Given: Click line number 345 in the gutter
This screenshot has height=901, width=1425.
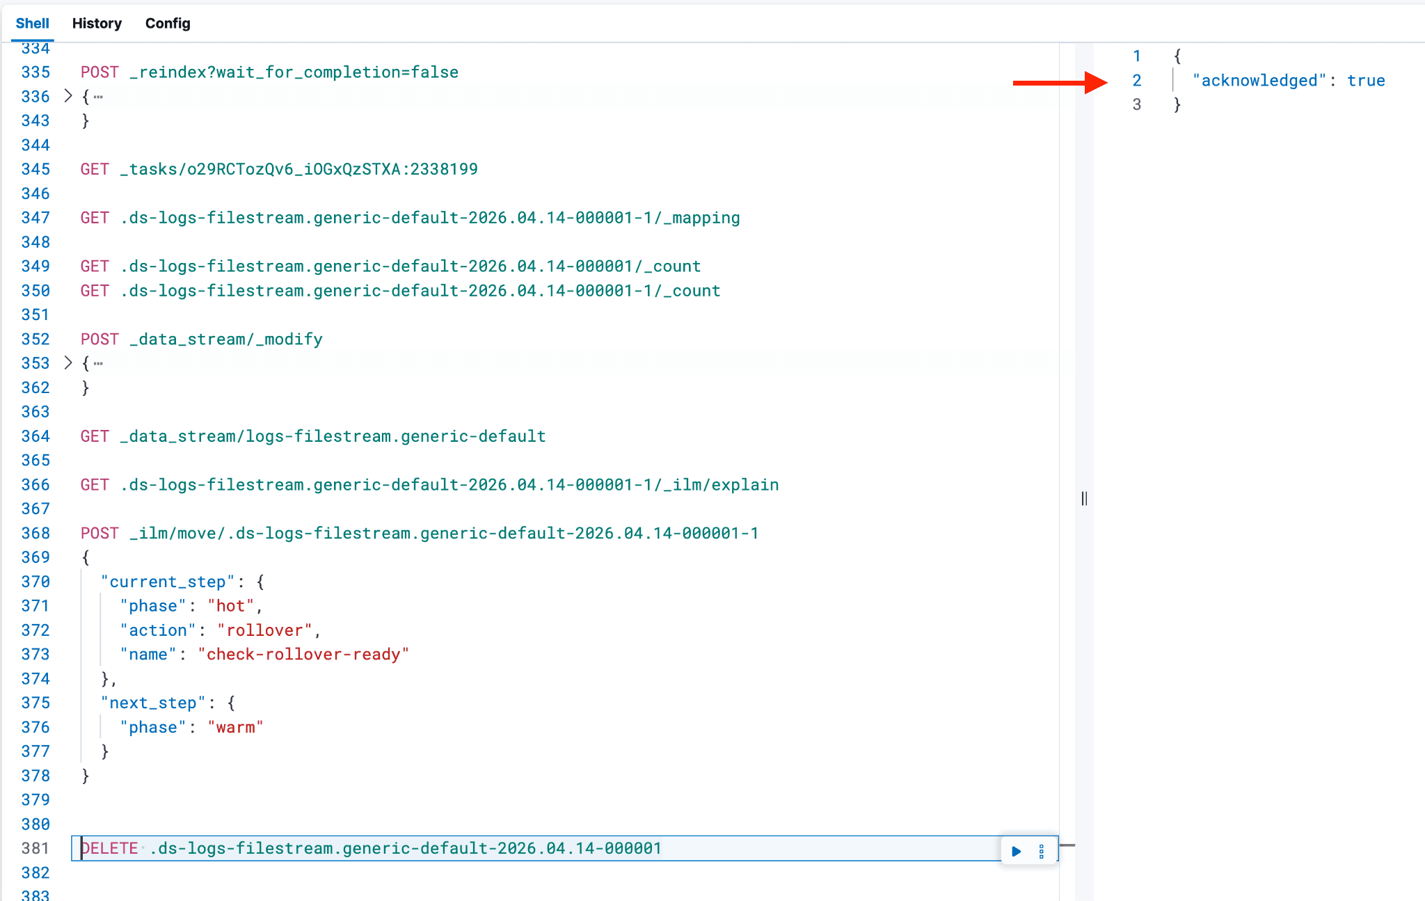Looking at the screenshot, I should pyautogui.click(x=35, y=169).
